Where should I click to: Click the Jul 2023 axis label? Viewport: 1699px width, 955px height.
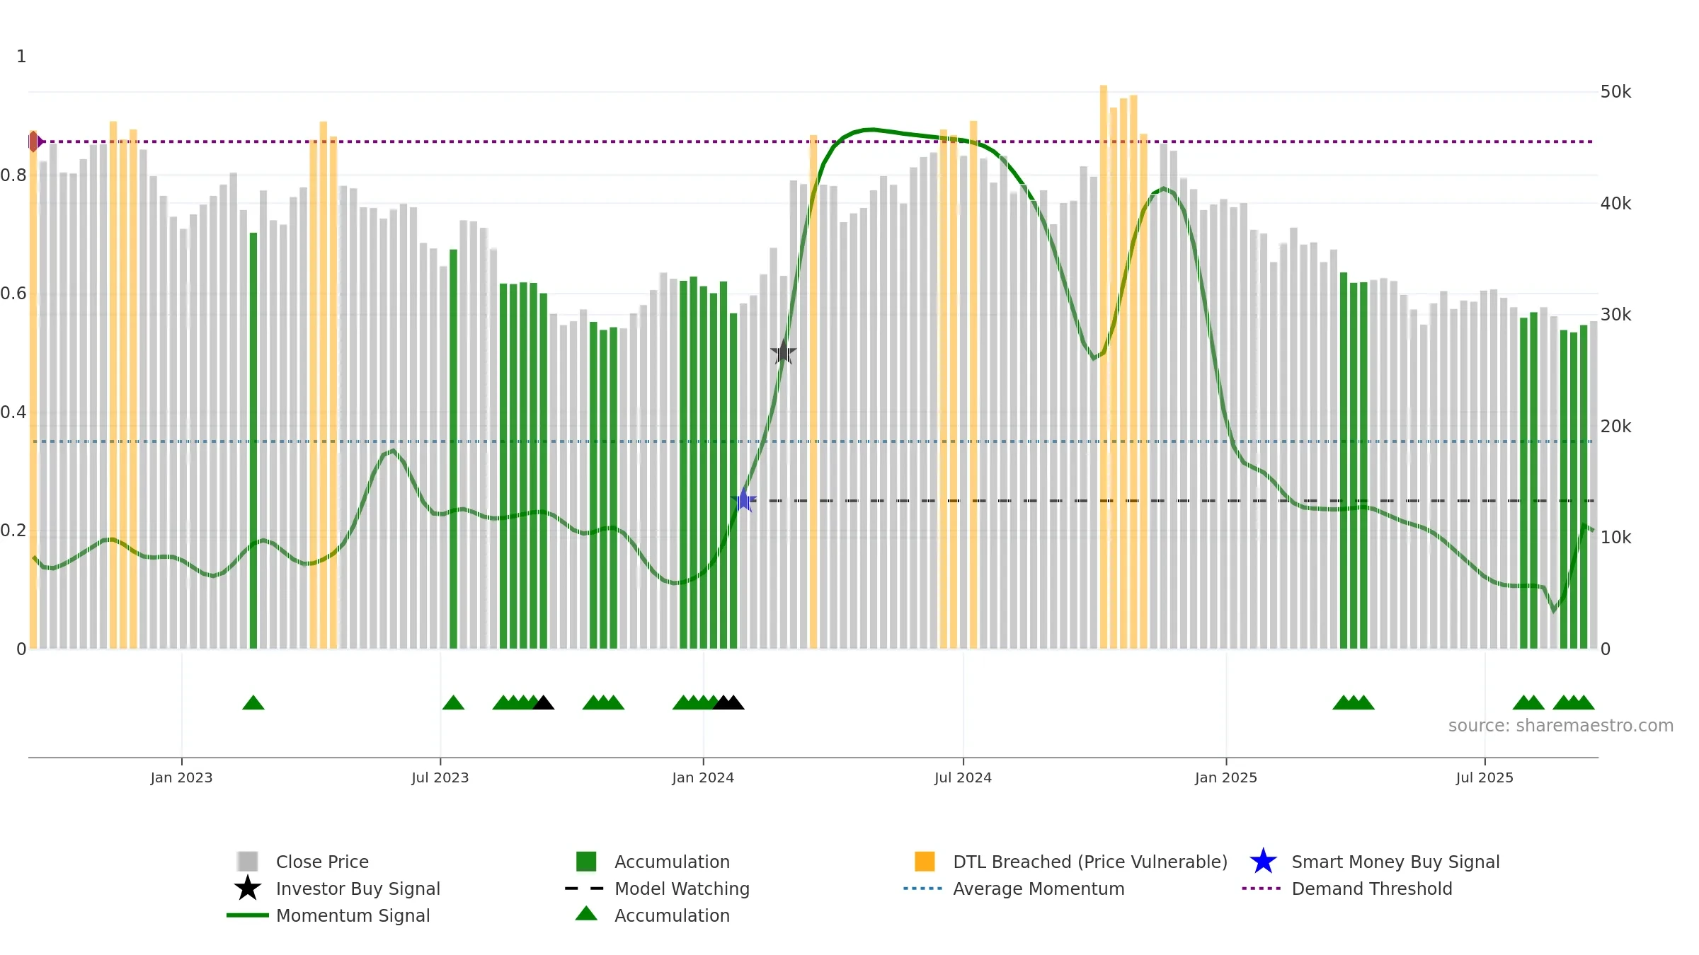pyautogui.click(x=440, y=777)
